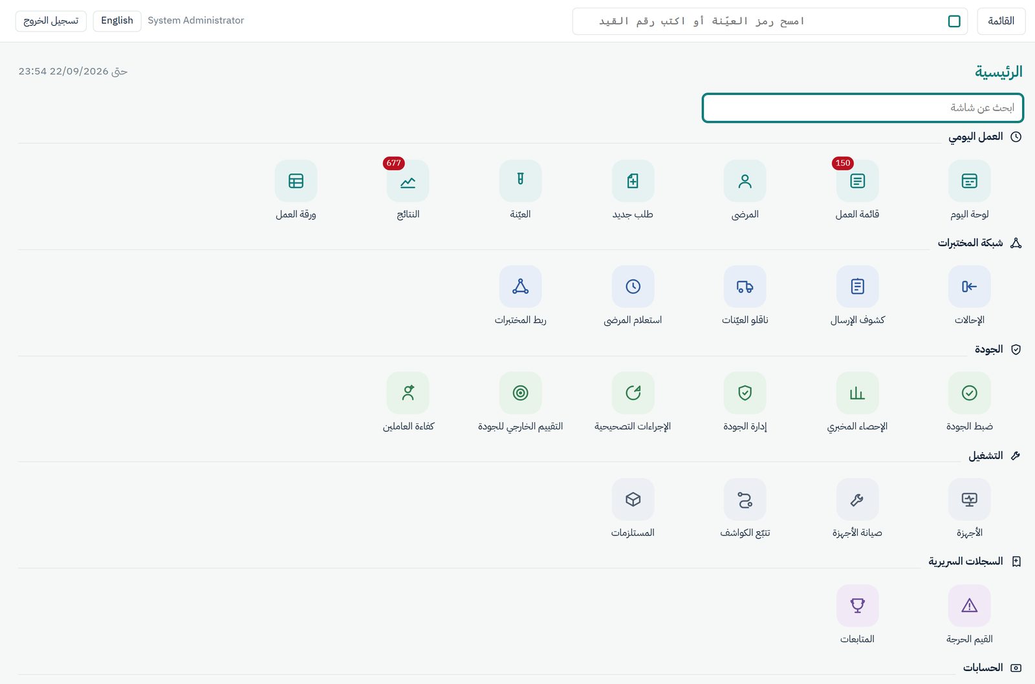Click the الرئيسية page title
Image resolution: width=1035 pixels, height=684 pixels.
coord(999,72)
